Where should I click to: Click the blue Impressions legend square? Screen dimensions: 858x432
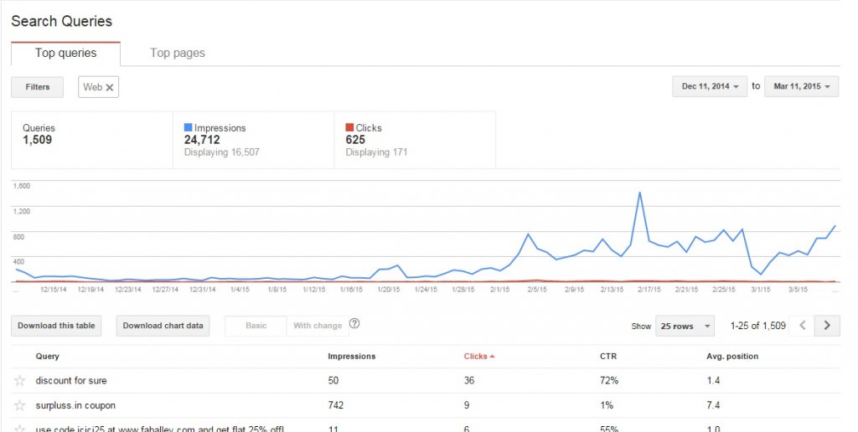click(189, 127)
